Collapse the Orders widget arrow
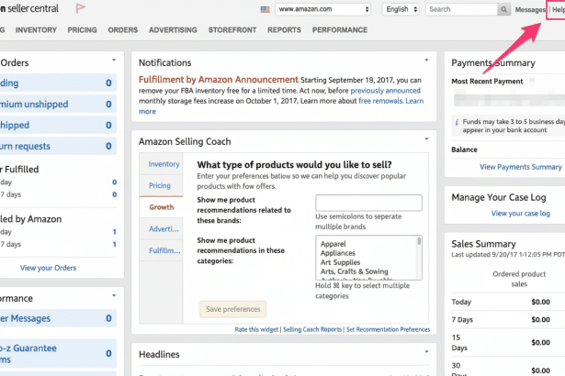The image size is (565, 376). [x=114, y=61]
